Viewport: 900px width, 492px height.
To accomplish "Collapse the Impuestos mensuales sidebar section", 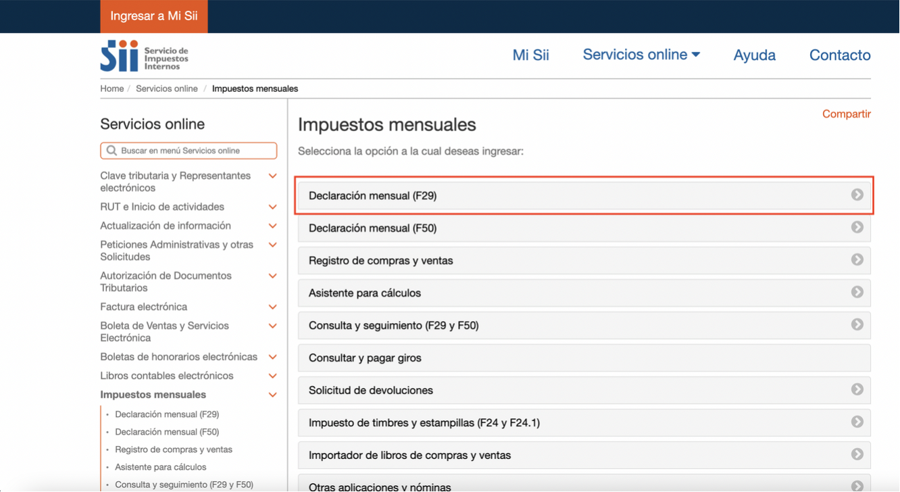I will click(272, 395).
